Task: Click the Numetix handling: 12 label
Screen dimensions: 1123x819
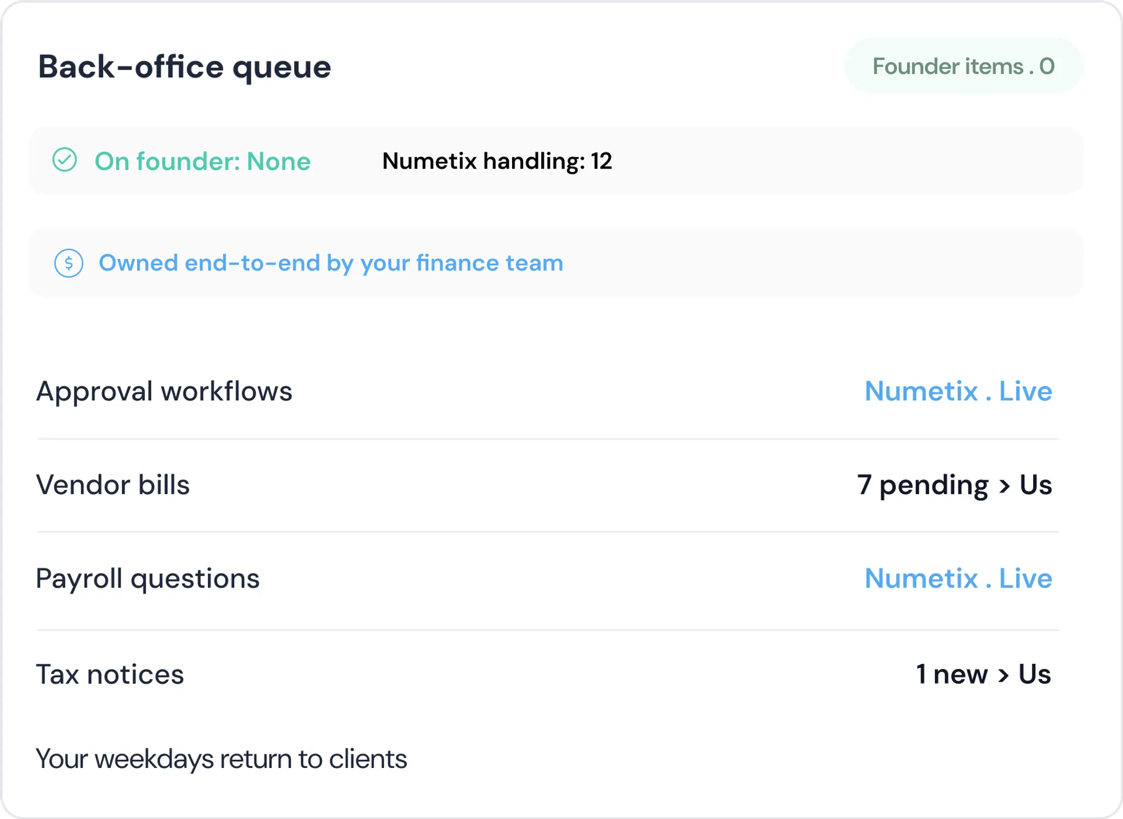Action: click(x=497, y=161)
